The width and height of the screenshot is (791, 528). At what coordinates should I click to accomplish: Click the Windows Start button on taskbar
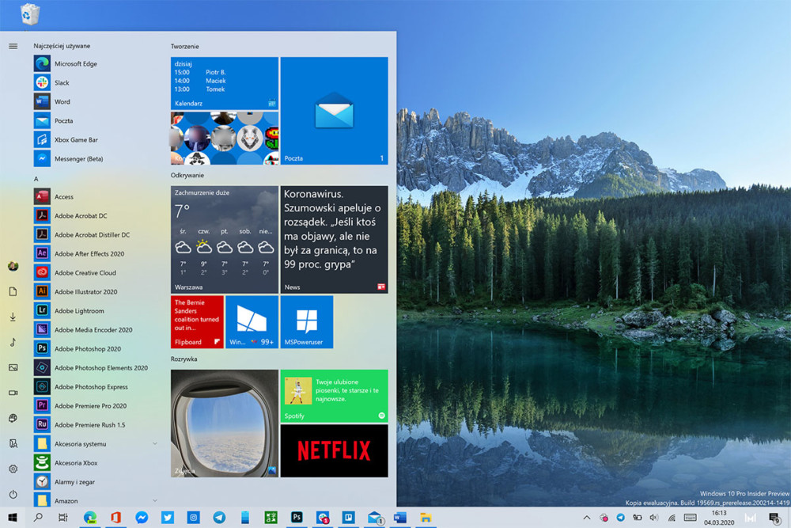pos(13,518)
